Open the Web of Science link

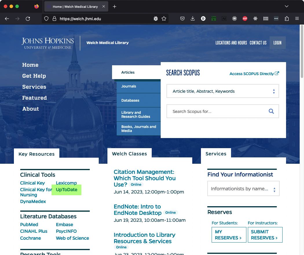tap(72, 238)
